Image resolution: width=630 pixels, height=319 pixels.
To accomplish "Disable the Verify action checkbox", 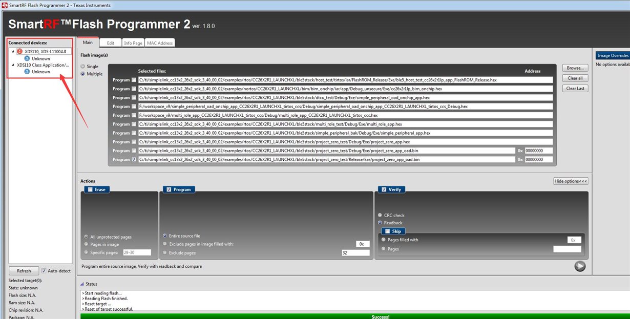I will pos(384,189).
